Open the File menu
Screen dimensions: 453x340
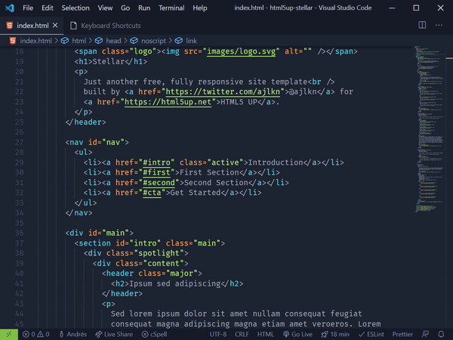[28, 8]
